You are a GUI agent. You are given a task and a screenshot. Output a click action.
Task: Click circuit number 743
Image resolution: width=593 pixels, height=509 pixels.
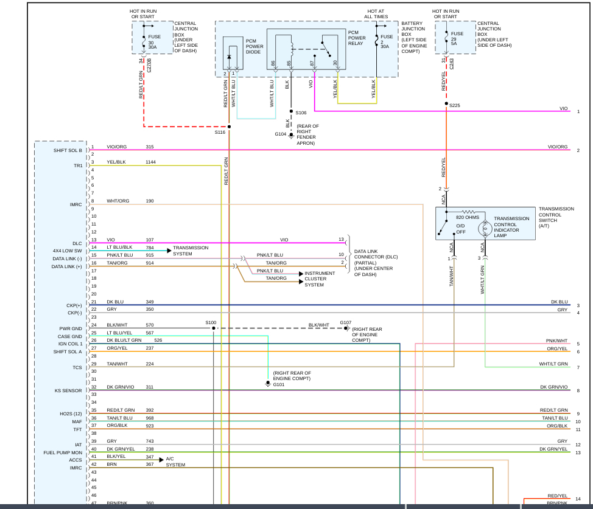pyautogui.click(x=150, y=441)
